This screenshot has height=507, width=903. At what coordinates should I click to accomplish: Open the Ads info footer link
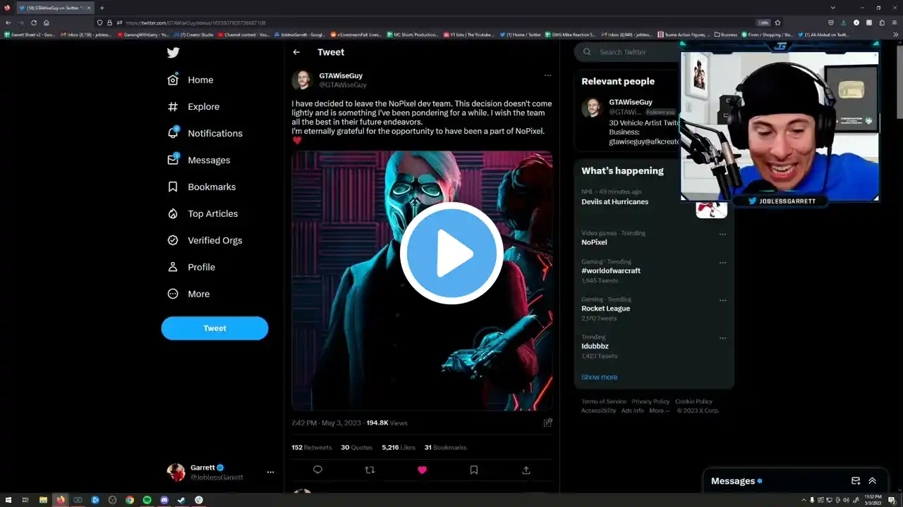[632, 411]
